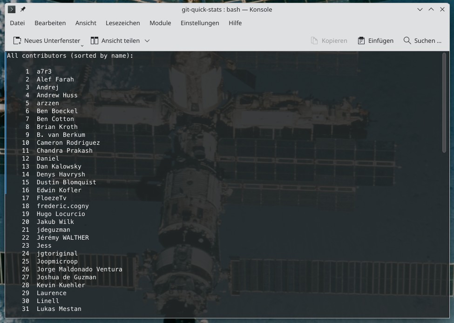This screenshot has width=454, height=323.
Task: Open the Module menu
Action: (160, 23)
